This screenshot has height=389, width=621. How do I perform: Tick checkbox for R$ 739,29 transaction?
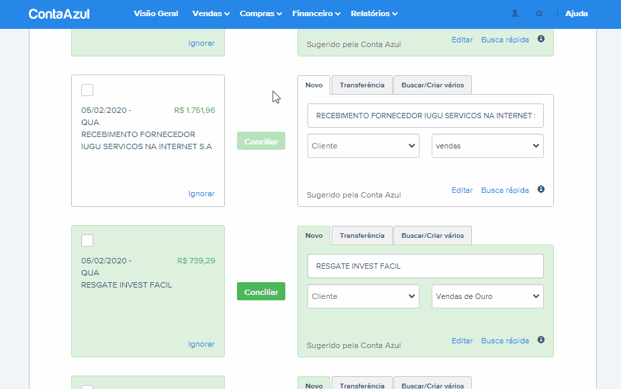(x=87, y=241)
